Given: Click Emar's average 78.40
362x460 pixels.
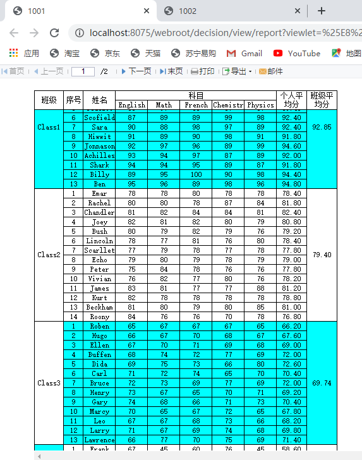Looking at the screenshot, I should pyautogui.click(x=292, y=193).
